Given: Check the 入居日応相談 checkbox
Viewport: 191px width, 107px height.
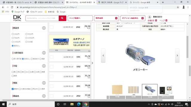Looking at the screenshot, I should pos(20,89).
